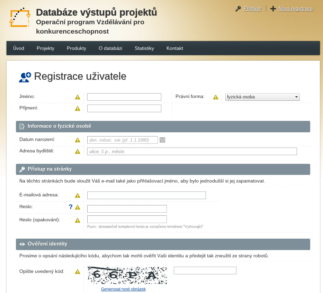This screenshot has width=323, height=293.
Task: Click the warning icon next to Jméno
Action: click(78, 97)
